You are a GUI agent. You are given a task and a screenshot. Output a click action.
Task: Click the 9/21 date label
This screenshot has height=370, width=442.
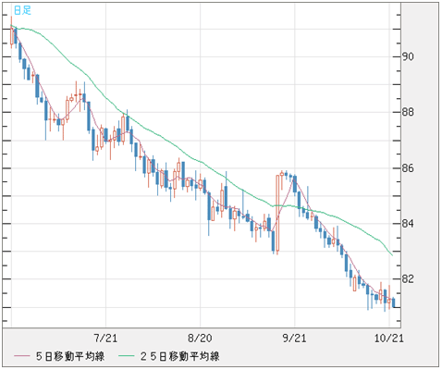[x=294, y=339]
